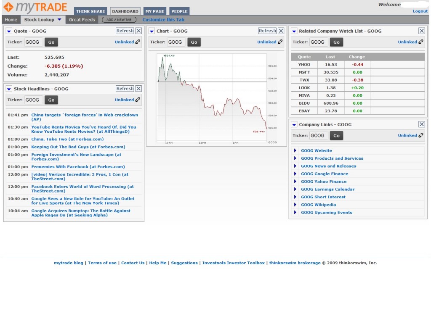Click chain icon in Related Company Watch List
431x316 pixels.
click(421, 42)
